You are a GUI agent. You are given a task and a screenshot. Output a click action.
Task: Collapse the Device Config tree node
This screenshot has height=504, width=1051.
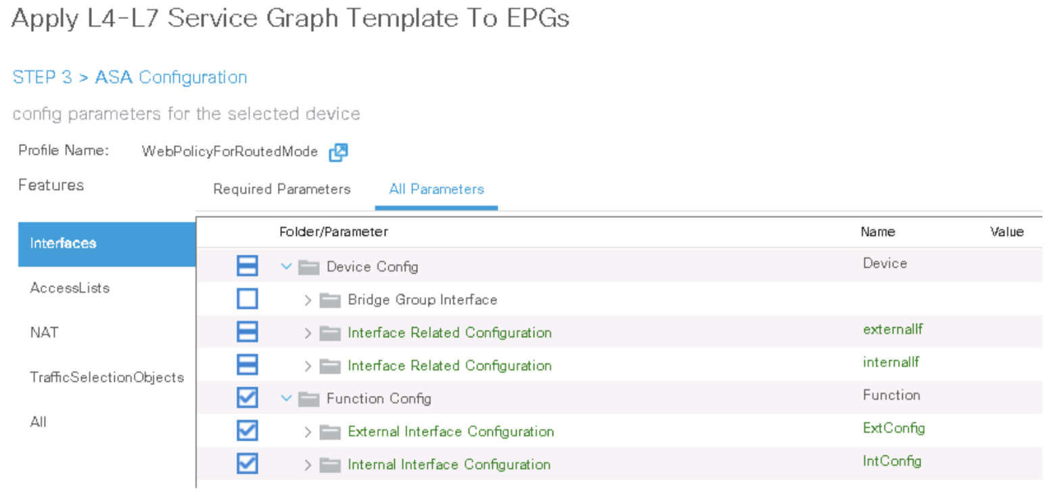click(x=286, y=267)
